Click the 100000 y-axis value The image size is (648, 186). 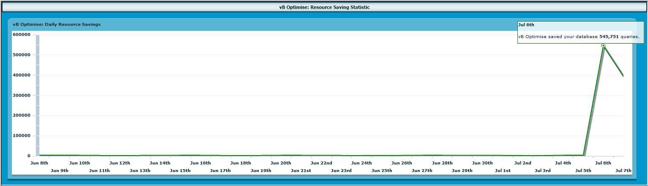point(21,136)
